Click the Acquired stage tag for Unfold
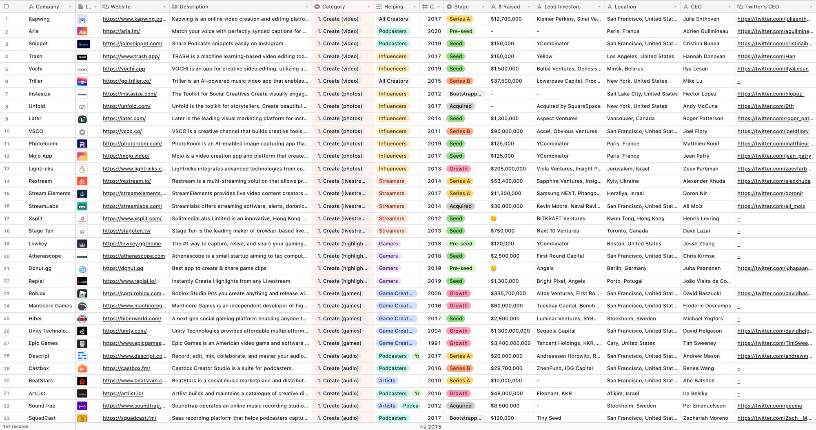The height and width of the screenshot is (430, 816). tap(460, 106)
